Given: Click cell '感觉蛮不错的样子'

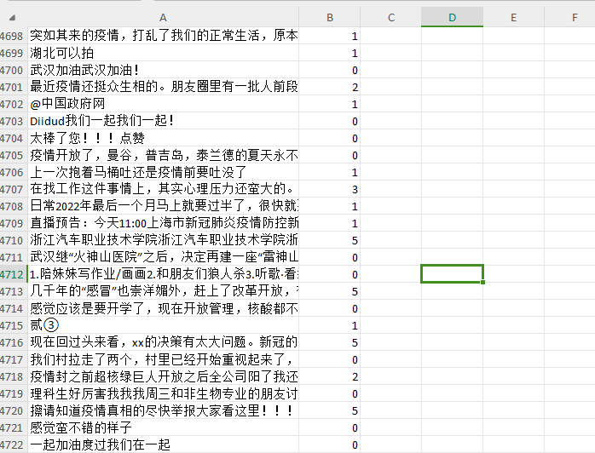Looking at the screenshot, I should pyautogui.click(x=163, y=428).
